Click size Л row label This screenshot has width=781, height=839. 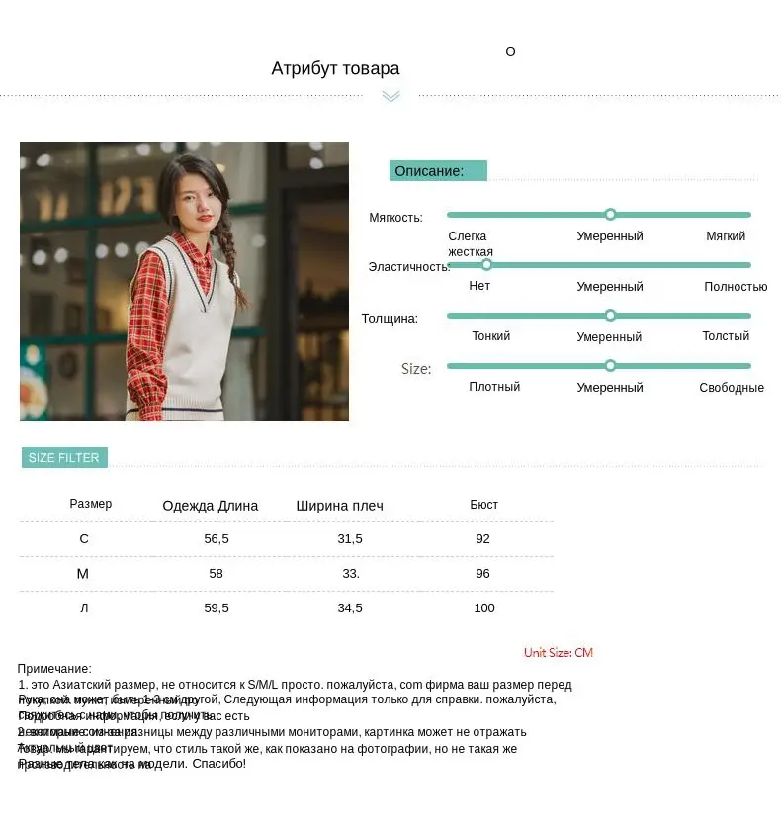point(84,608)
